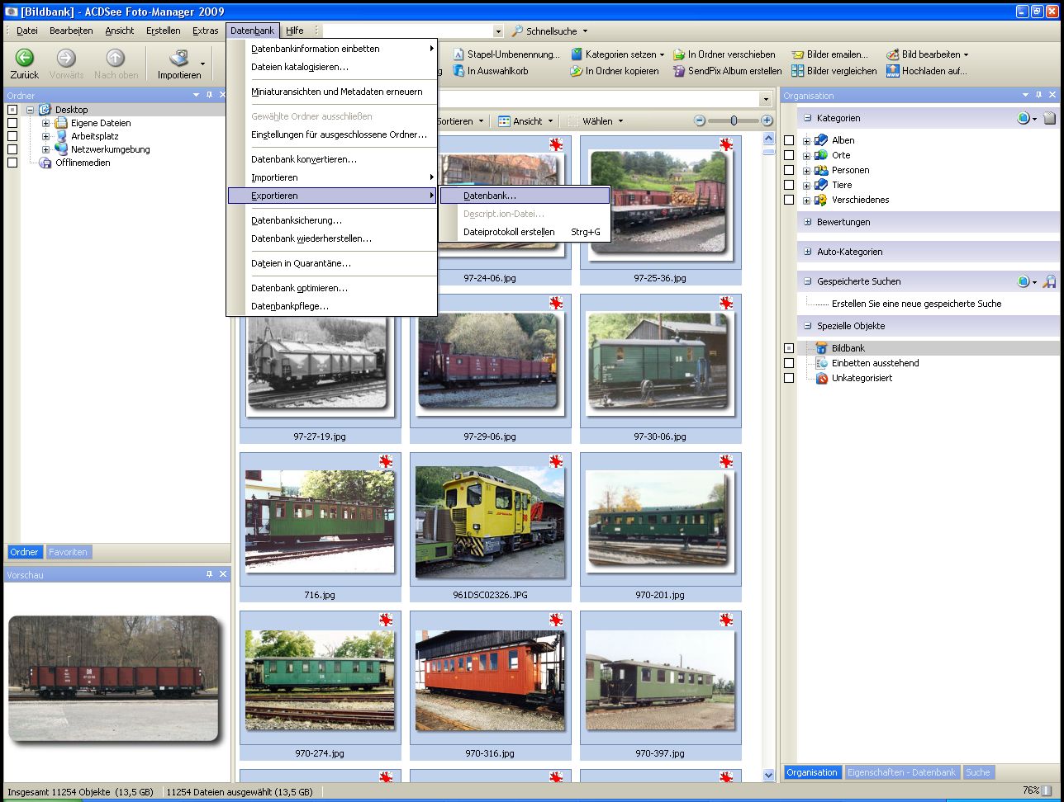
Task: Click the Importieren toolbar icon
Action: pyautogui.click(x=179, y=59)
